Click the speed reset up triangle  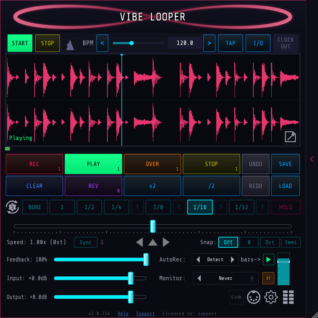(153, 242)
